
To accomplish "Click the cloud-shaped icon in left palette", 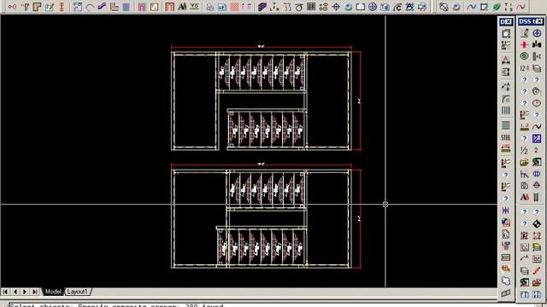I will pyautogui.click(x=506, y=281).
